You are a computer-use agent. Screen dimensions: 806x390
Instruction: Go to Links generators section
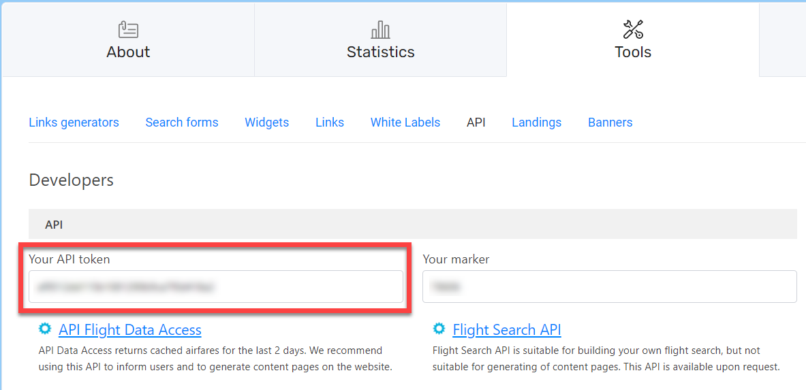pos(74,123)
